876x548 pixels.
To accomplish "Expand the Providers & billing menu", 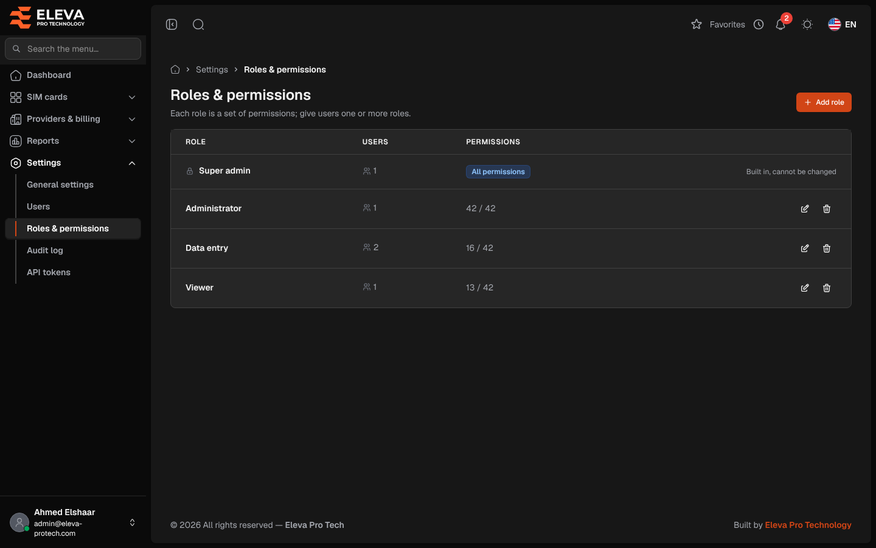I will (x=73, y=119).
